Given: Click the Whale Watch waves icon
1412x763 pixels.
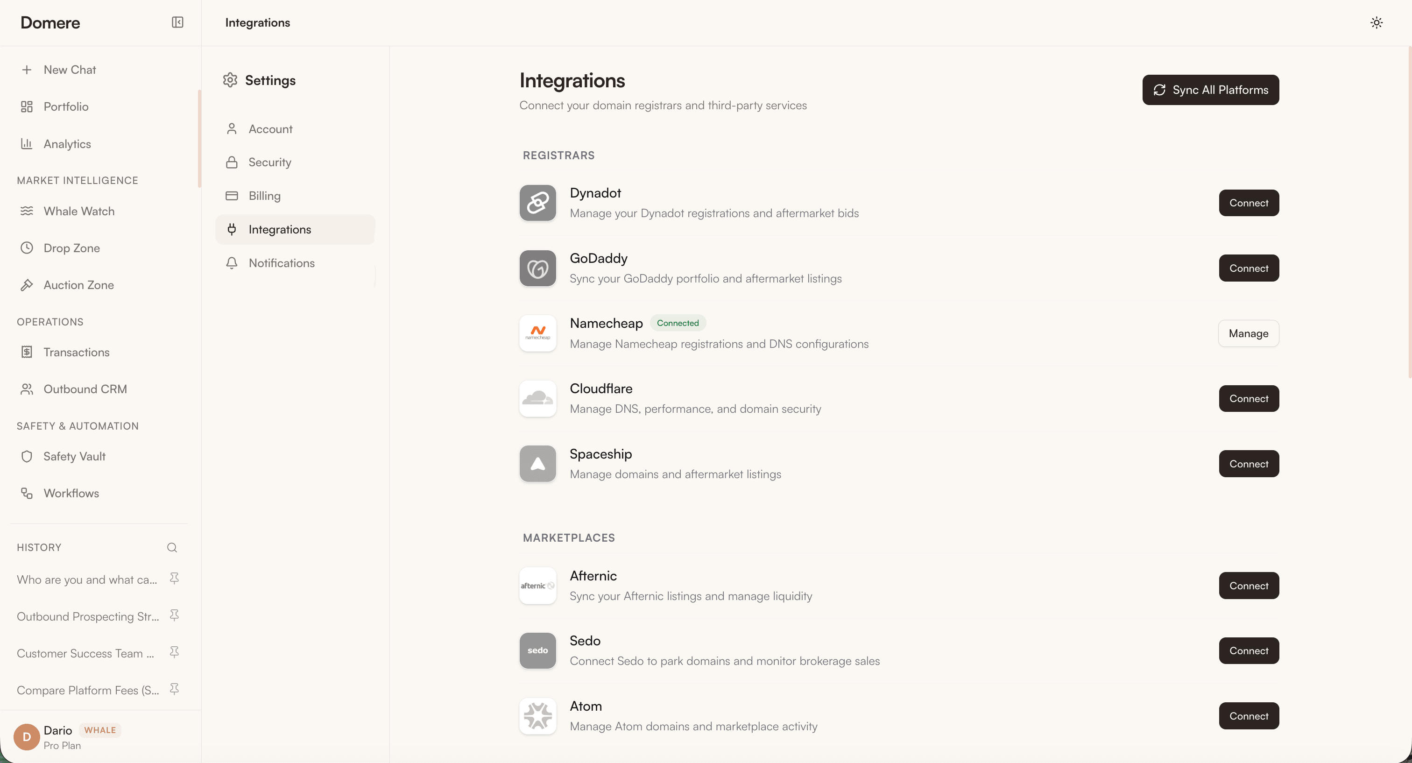Looking at the screenshot, I should point(28,211).
